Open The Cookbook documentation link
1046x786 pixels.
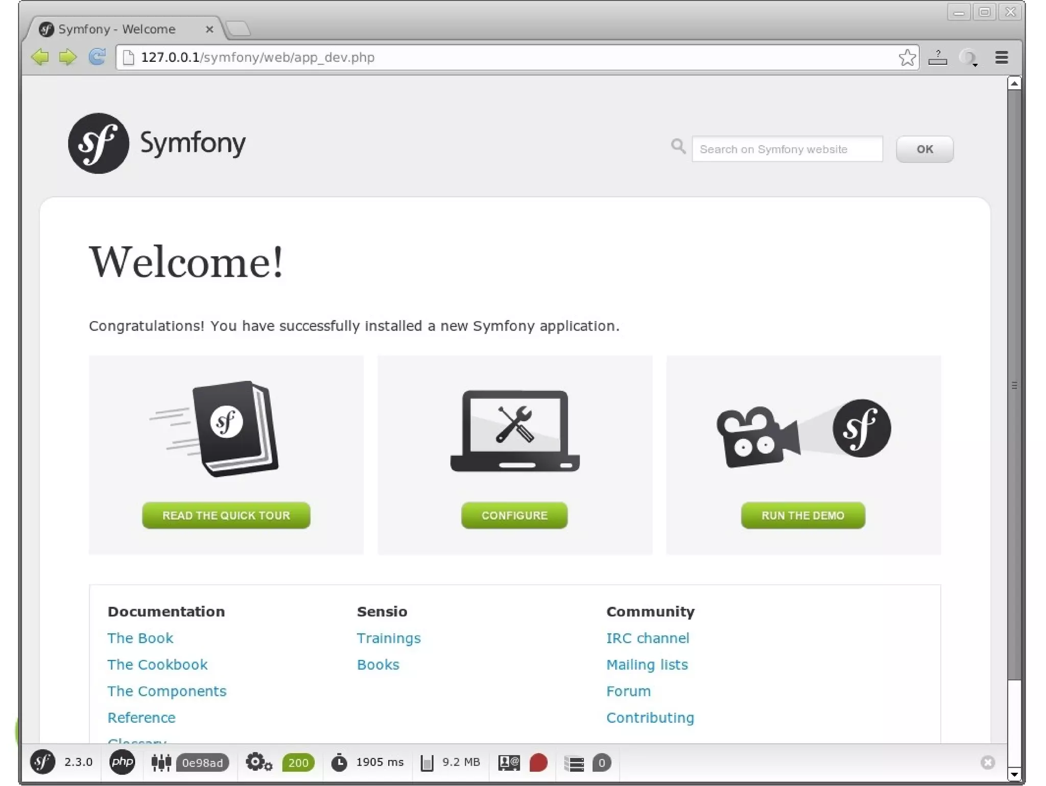tap(157, 664)
